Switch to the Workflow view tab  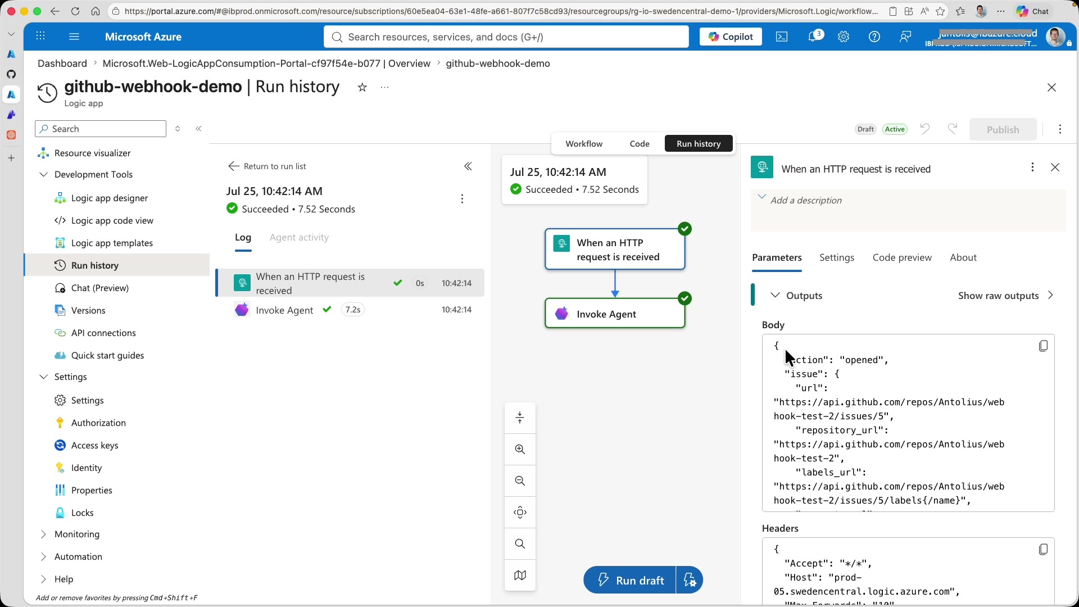584,144
